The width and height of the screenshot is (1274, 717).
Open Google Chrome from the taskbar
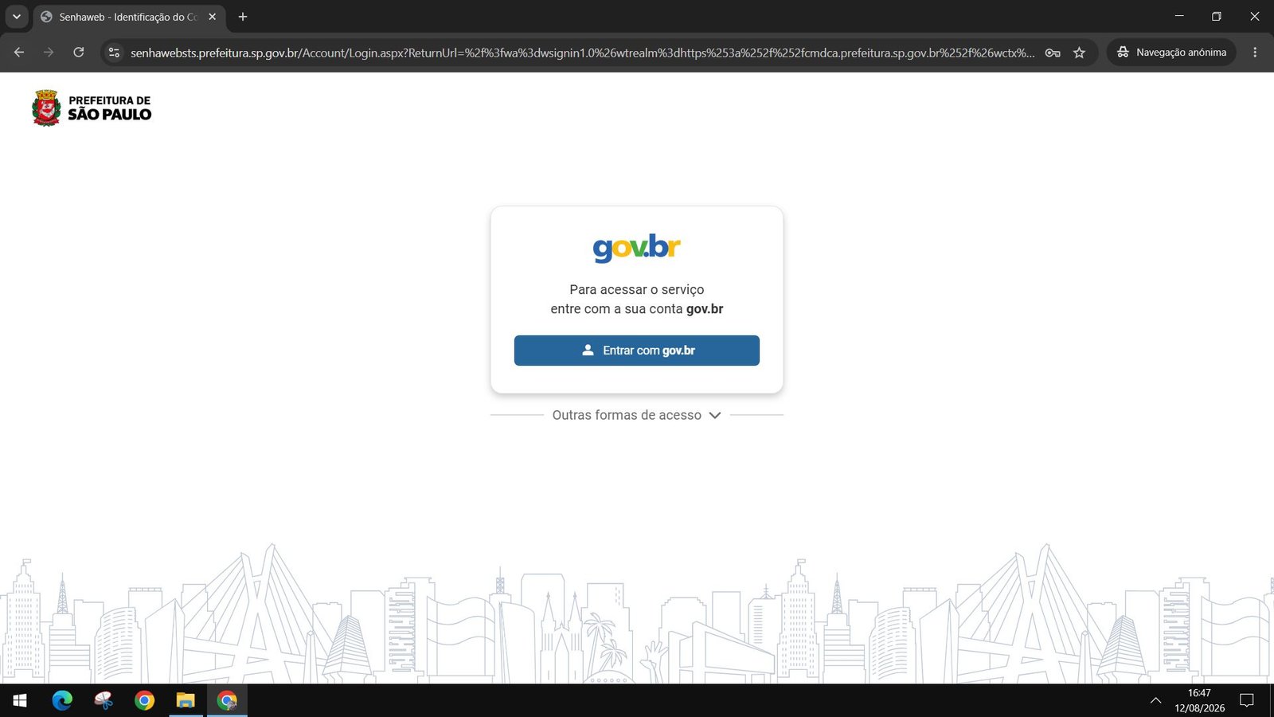tap(144, 701)
